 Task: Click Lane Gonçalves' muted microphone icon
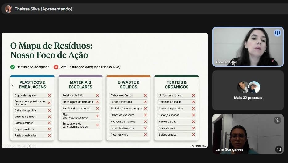(x=277, y=120)
